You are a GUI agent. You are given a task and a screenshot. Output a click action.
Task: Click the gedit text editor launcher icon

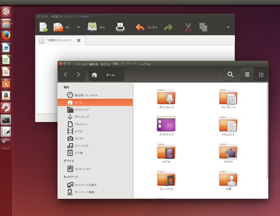[x=6, y=132]
